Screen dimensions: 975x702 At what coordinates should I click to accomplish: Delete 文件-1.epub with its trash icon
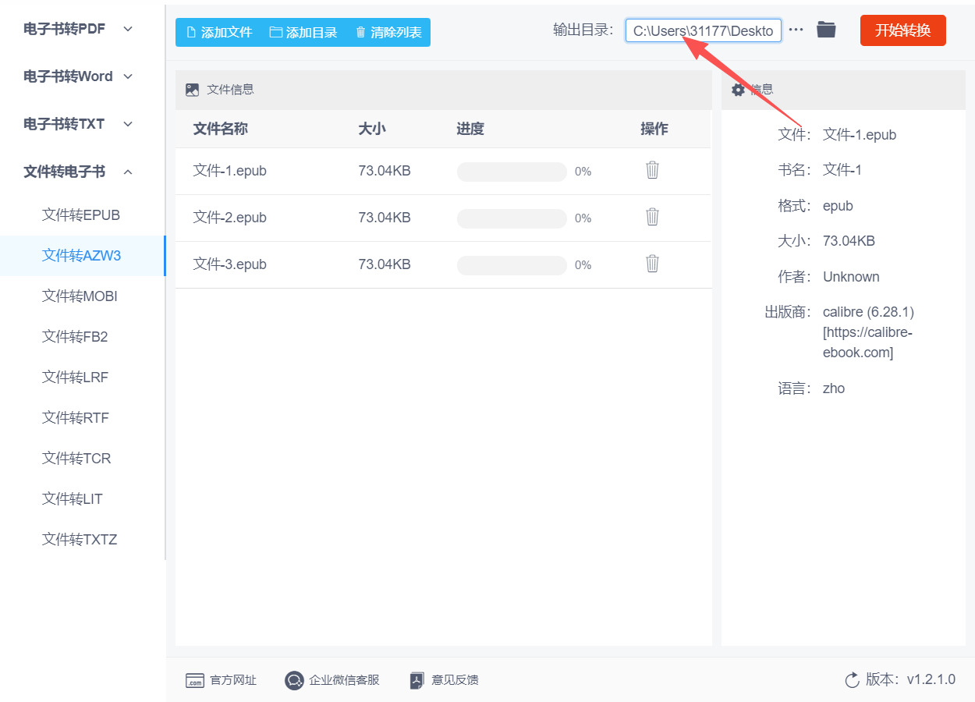pos(653,170)
